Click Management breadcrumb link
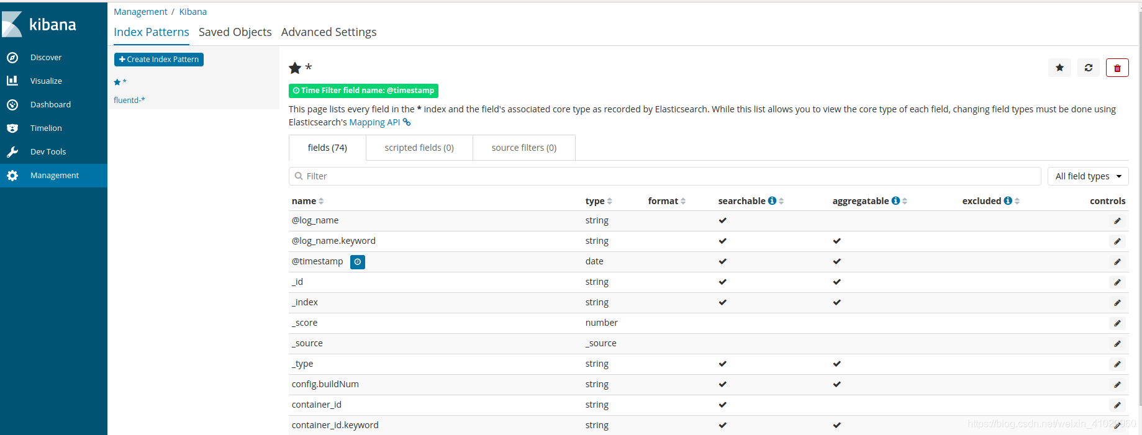 pos(140,12)
